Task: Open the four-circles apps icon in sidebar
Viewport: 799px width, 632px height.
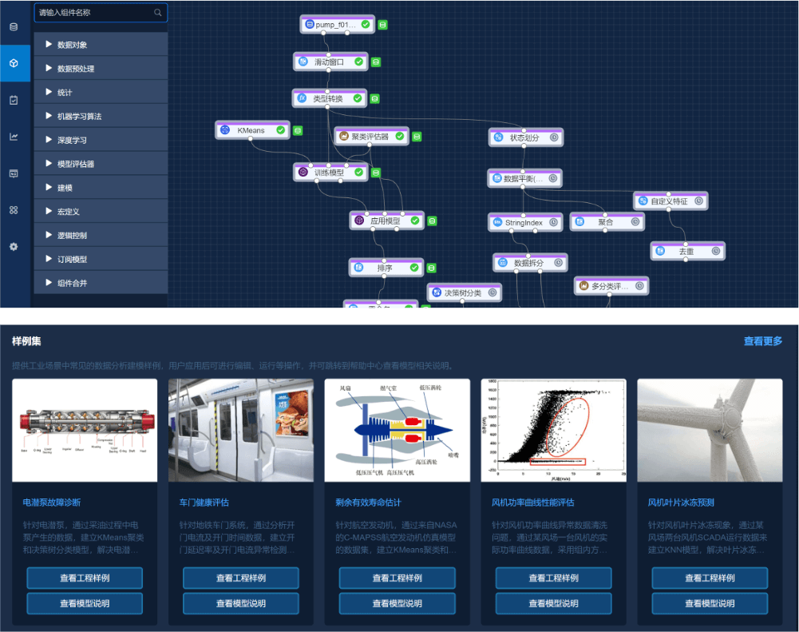Action: tap(13, 210)
